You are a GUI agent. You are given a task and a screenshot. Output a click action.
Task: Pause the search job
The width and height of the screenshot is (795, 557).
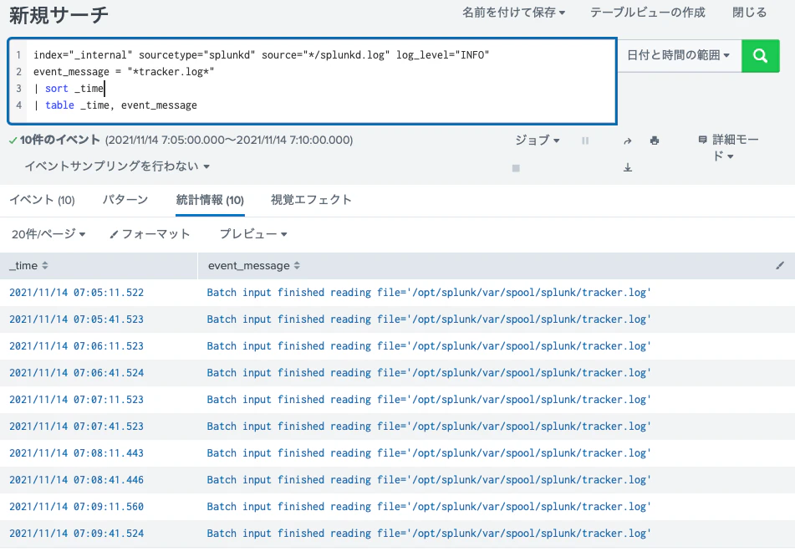pos(585,141)
